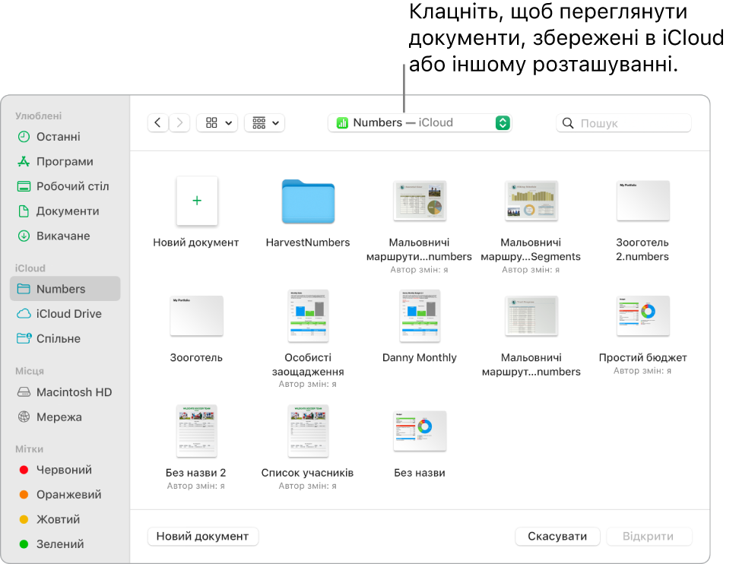Click the desktop icon beside Робочий стіл
The height and width of the screenshot is (564, 739).
(x=24, y=186)
